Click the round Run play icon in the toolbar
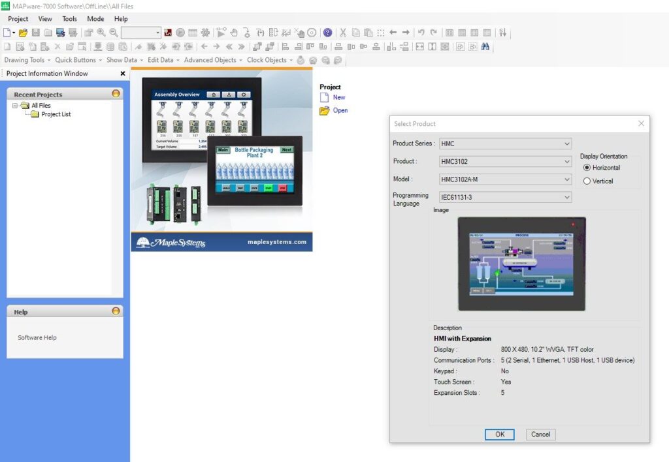Screen dimensions: 669x462 point(180,33)
